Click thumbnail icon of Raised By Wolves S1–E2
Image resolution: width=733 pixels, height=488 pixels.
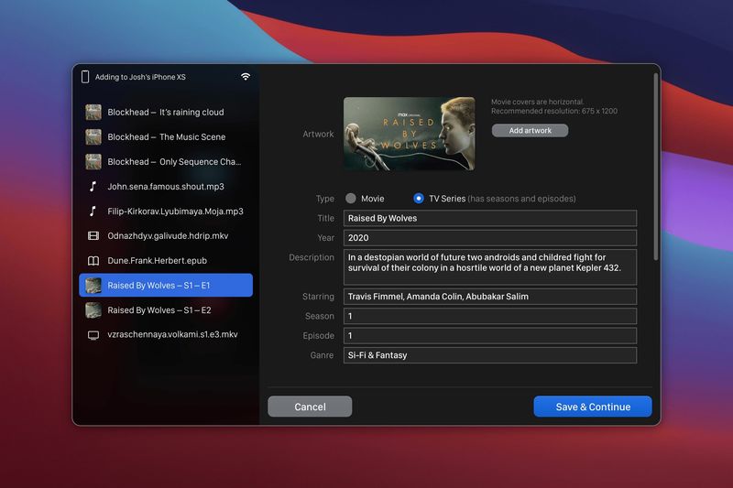click(x=93, y=310)
